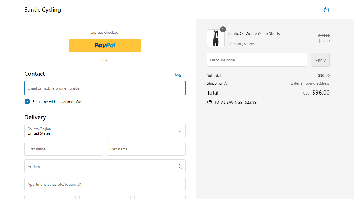The image size is (354, 199).
Task: Focus the Email or mobile phone field
Action: pyautogui.click(x=105, y=88)
